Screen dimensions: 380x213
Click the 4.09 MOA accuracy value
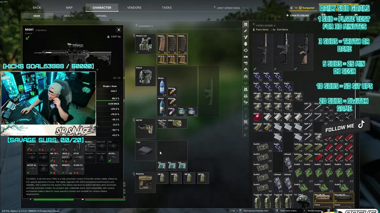pos(114,104)
